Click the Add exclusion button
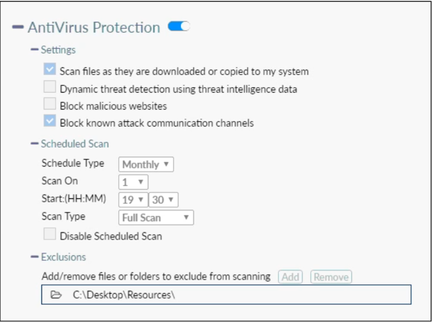Screen dimensions: 432x322 pos(290,277)
